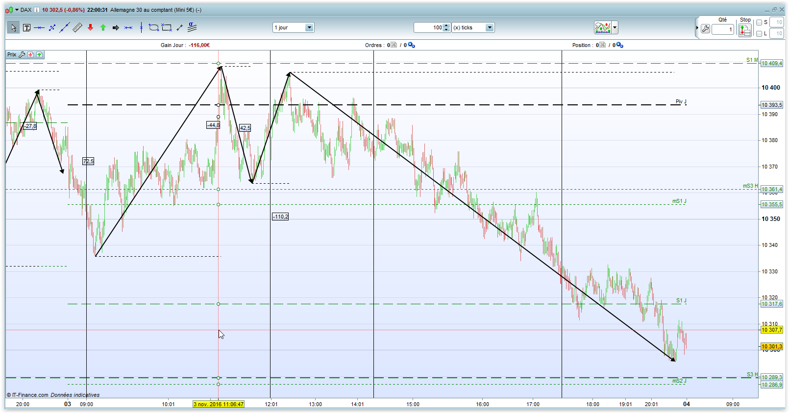Click the close icon next to Position count
The width and height of the screenshot is (789, 413).
pos(602,45)
